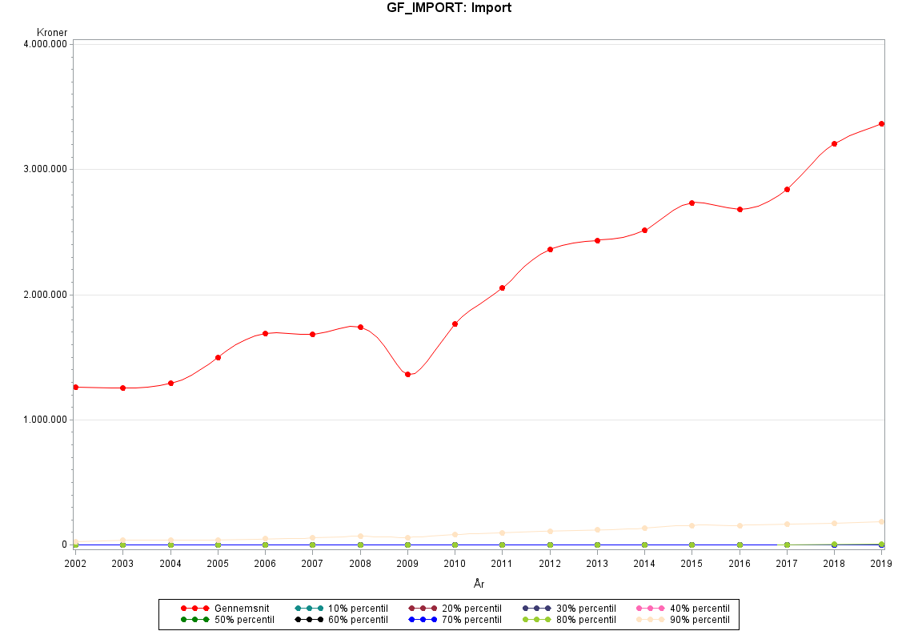Select the År axis title
Viewport: 898px width, 635px height.
[x=479, y=584]
